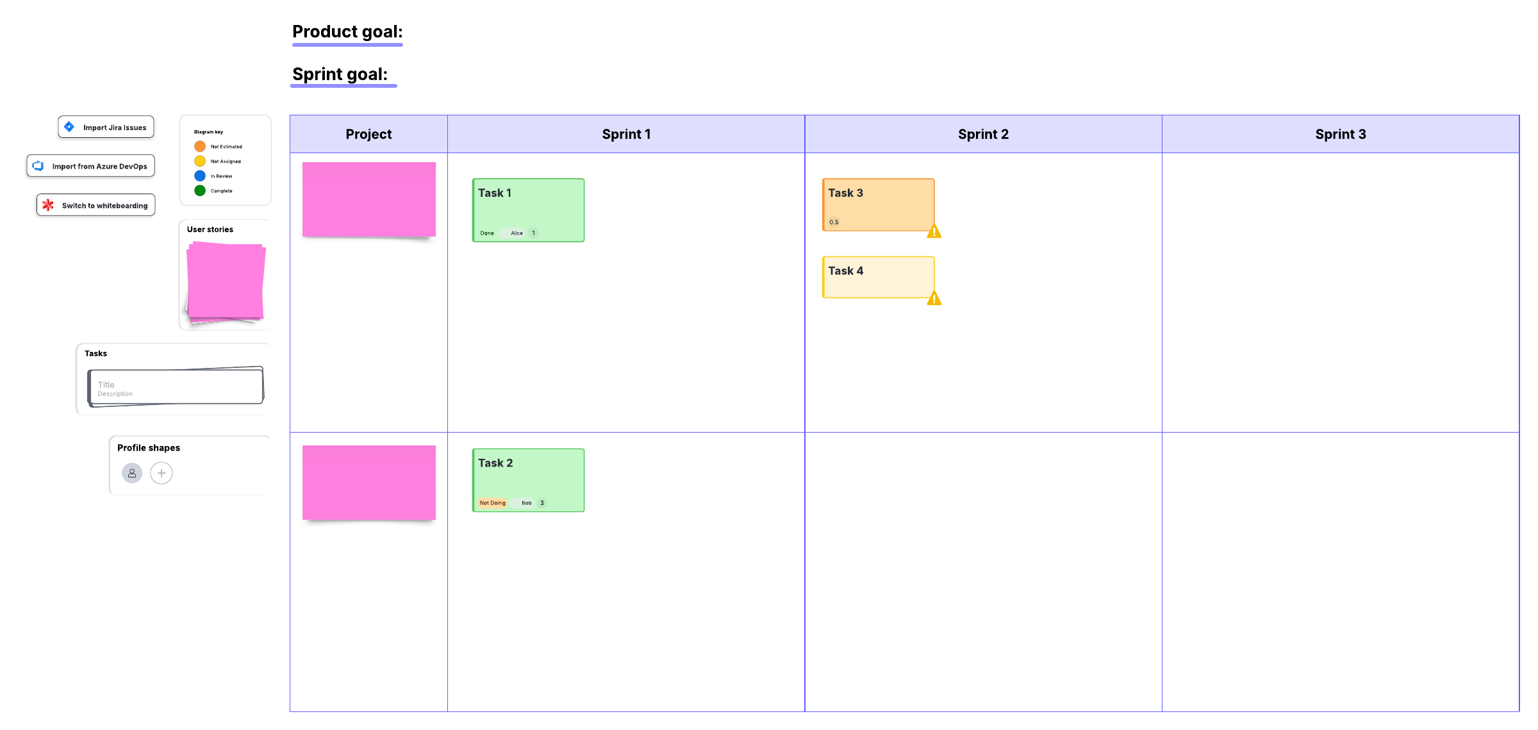The image size is (1538, 730).
Task: Click the warning triangle on Task 4
Action: (x=934, y=299)
